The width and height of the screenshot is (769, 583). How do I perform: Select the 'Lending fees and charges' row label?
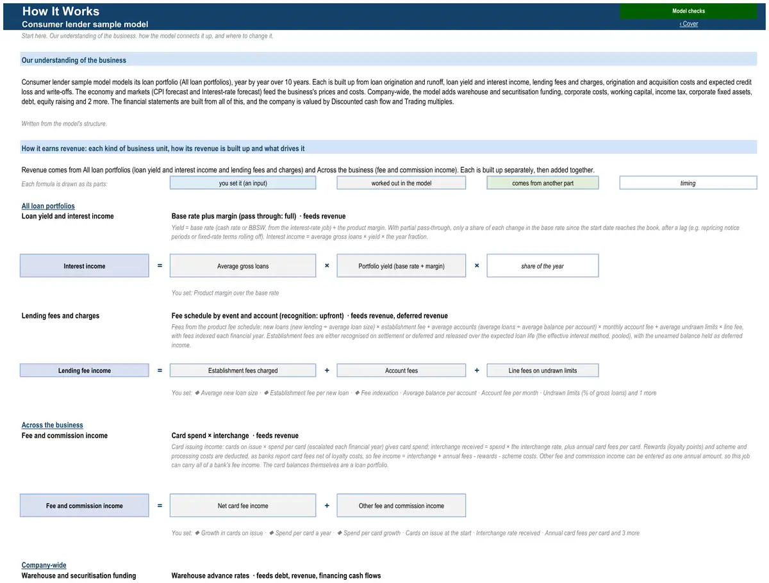point(60,316)
